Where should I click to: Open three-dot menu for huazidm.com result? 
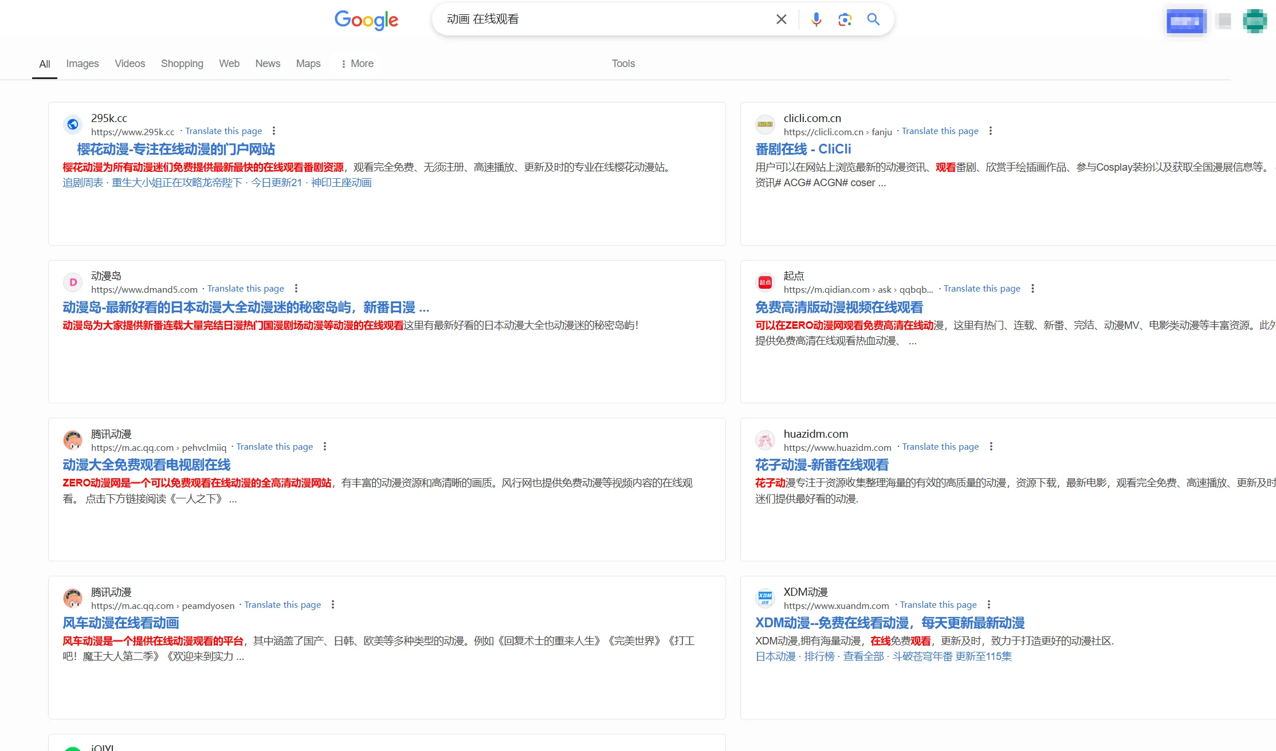991,447
